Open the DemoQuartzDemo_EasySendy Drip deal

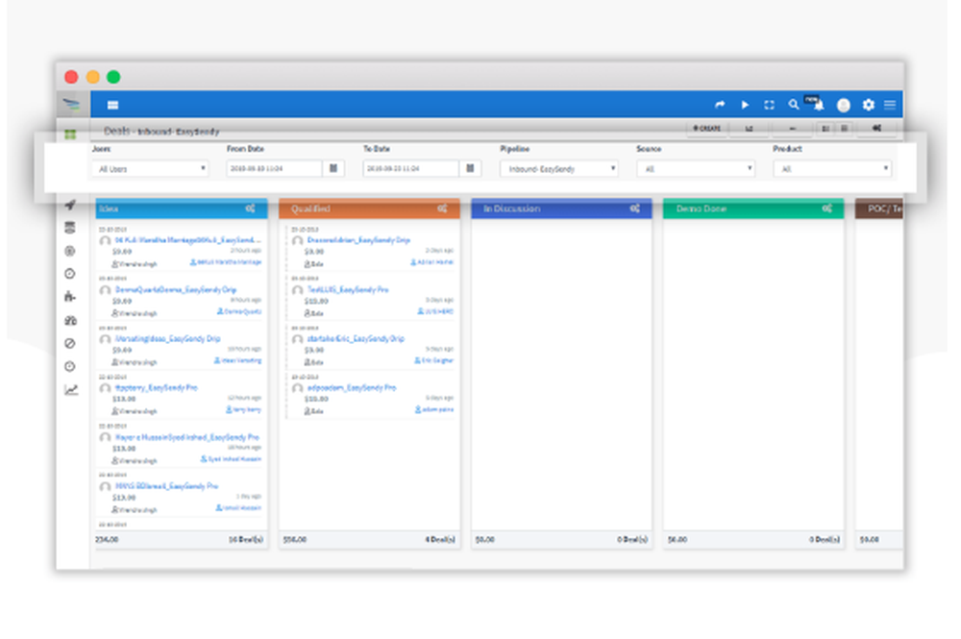(176, 289)
